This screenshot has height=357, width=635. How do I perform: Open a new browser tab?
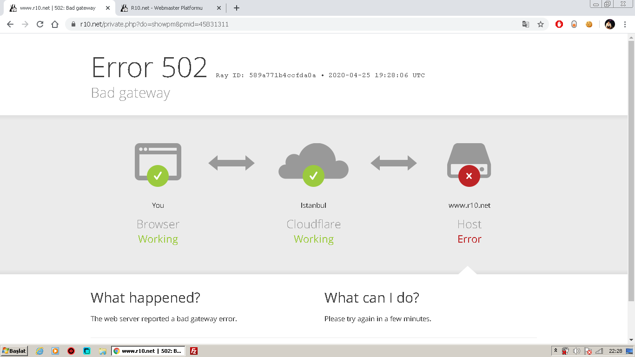[x=237, y=8]
